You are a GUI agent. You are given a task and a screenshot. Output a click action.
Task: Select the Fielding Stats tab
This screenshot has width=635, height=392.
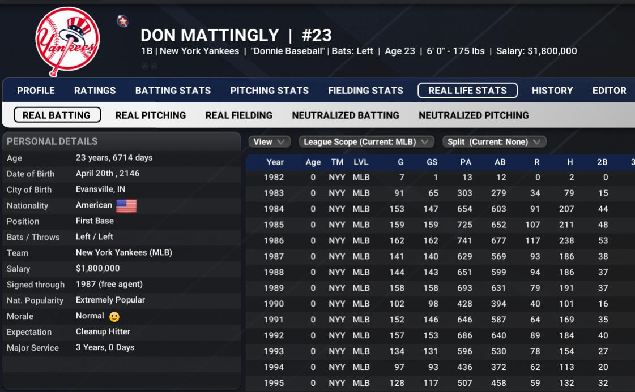pos(365,91)
